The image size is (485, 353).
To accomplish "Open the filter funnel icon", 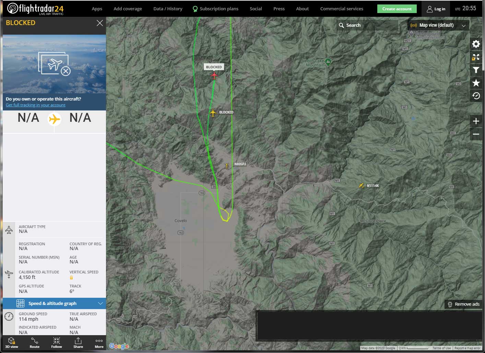I will point(476,70).
